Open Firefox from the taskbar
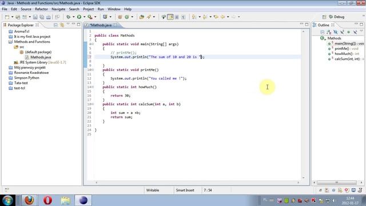 [x=29, y=200]
